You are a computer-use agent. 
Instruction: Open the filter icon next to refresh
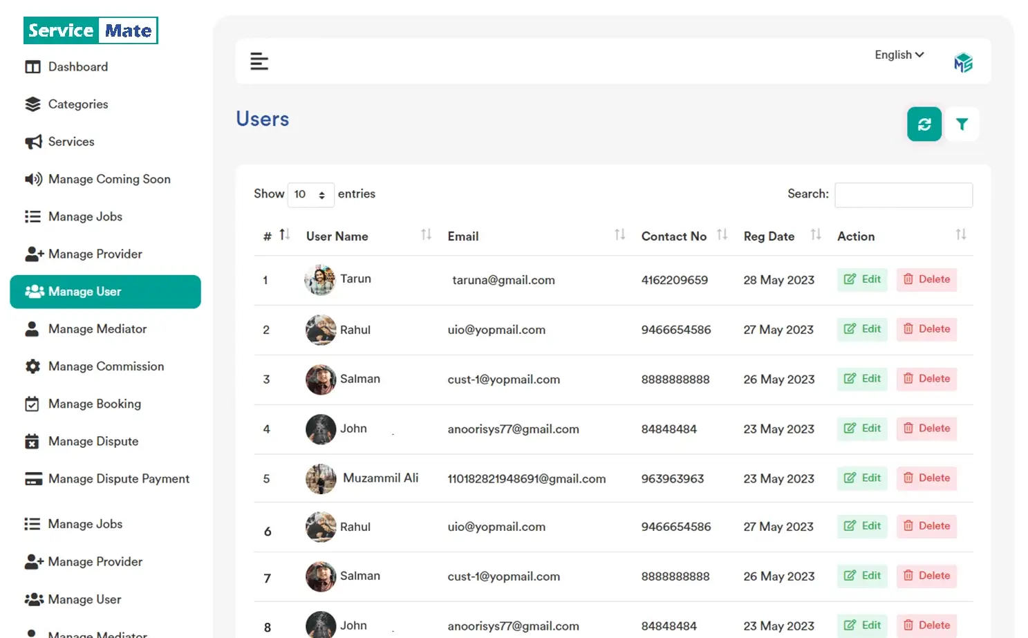tap(962, 124)
